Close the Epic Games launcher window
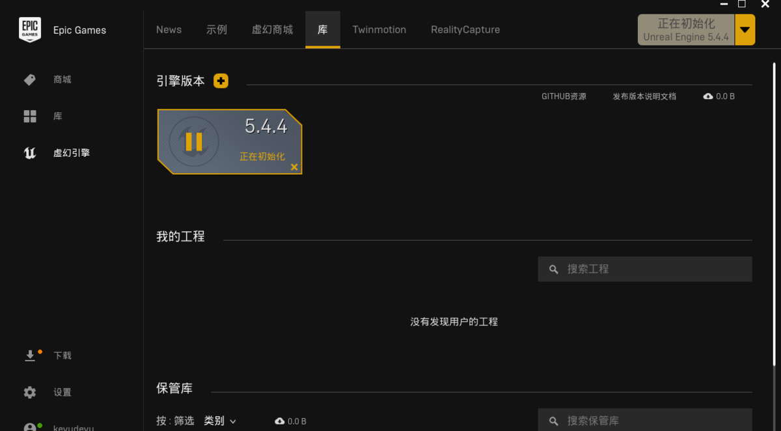This screenshot has width=781, height=431. pos(765,5)
